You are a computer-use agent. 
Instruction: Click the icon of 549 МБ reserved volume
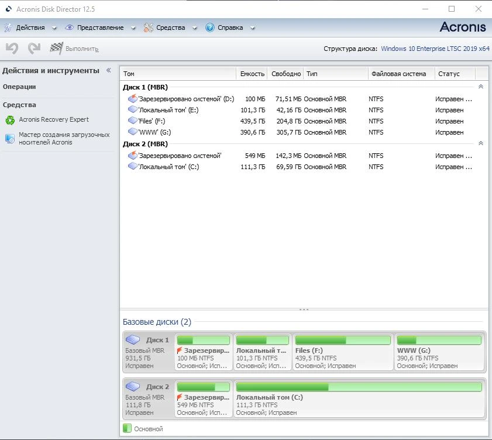(132, 155)
